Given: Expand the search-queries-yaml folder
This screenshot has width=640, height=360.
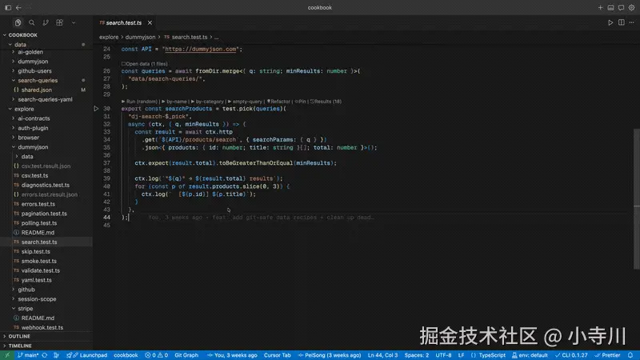Looking at the screenshot, I should click(x=45, y=99).
